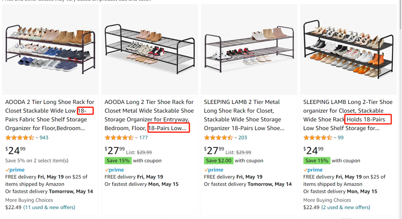
Task: Click the star rating of the 99-review rack
Action: (317, 138)
